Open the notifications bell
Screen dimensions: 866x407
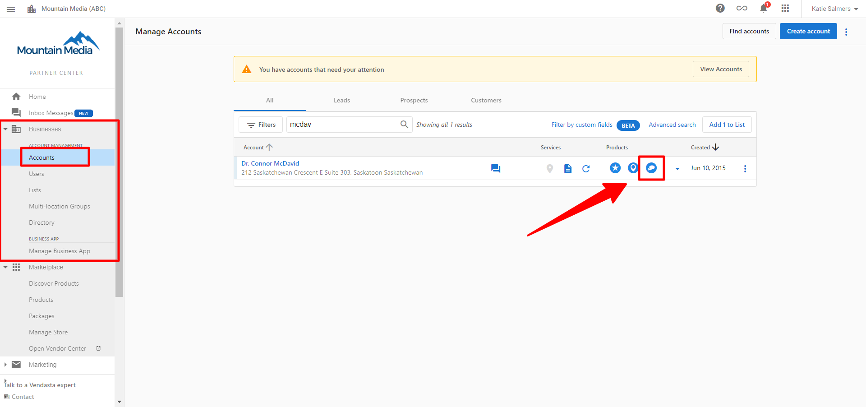point(764,8)
